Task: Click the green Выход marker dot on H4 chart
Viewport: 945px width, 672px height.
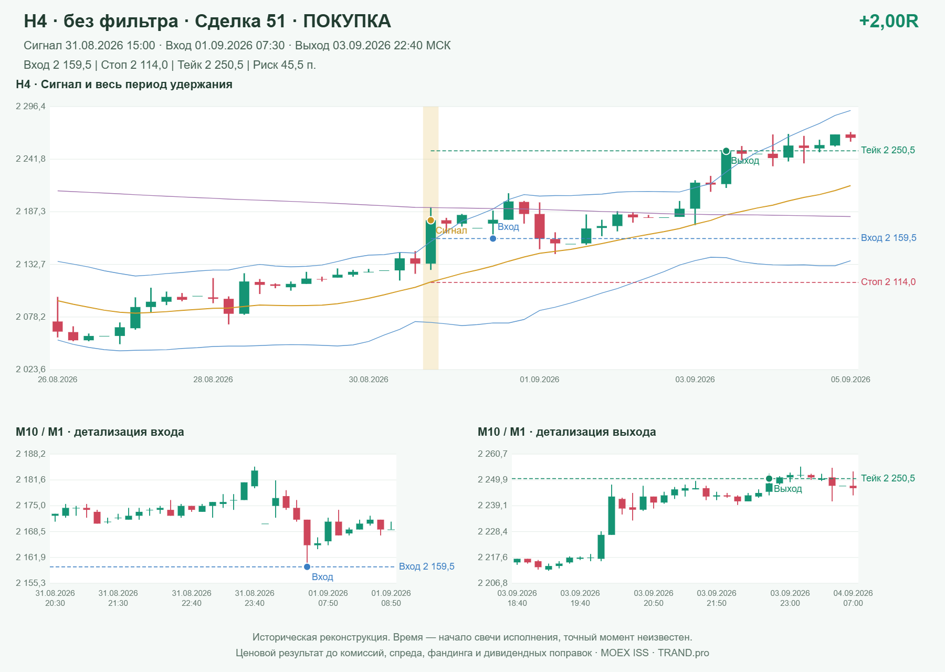Action: point(726,151)
